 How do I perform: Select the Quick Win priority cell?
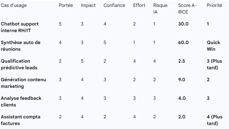213,46
